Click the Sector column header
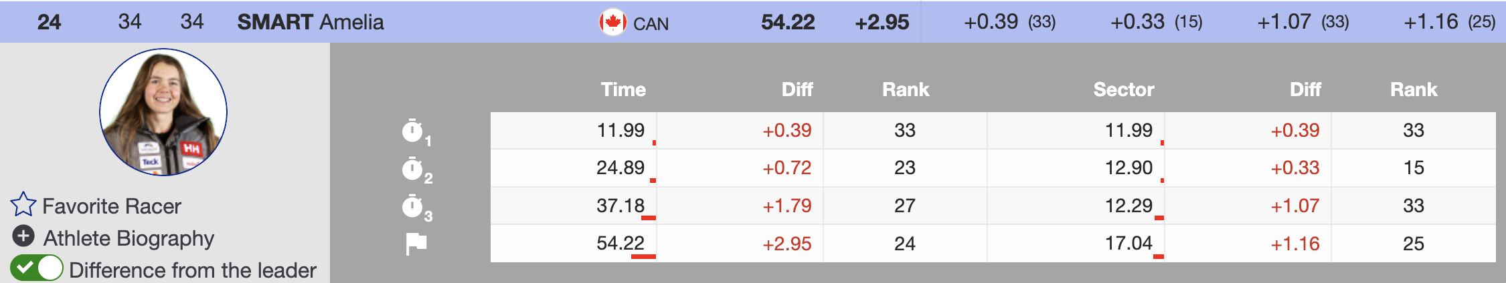This screenshot has height=283, width=1506. pos(1123,89)
